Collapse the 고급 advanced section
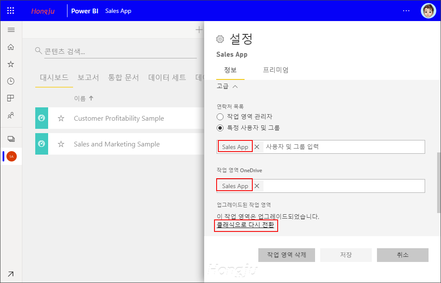The width and height of the screenshot is (441, 283). coord(235,87)
